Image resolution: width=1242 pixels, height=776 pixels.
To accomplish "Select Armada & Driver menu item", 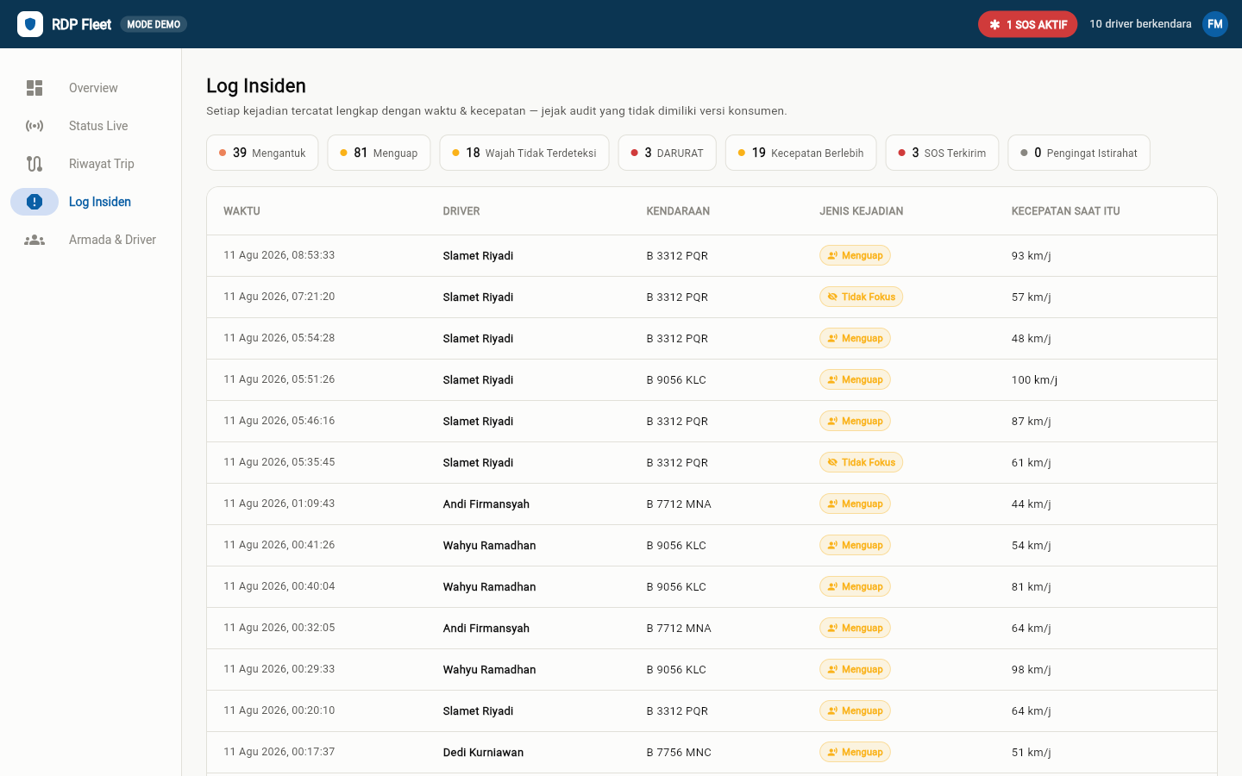I will coord(112,240).
